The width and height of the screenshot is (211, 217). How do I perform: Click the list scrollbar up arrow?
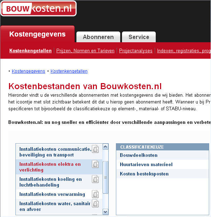point(105,147)
